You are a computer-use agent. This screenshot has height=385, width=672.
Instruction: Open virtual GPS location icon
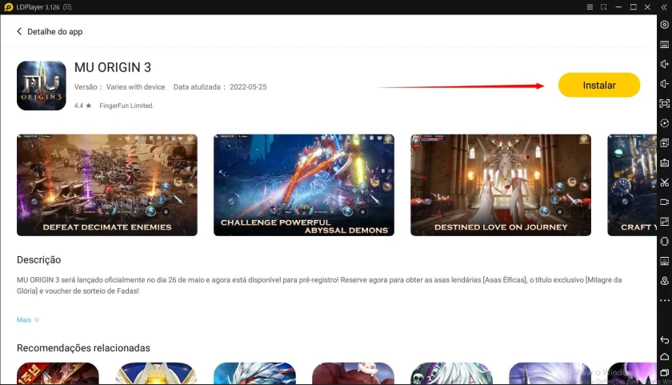pyautogui.click(x=664, y=281)
